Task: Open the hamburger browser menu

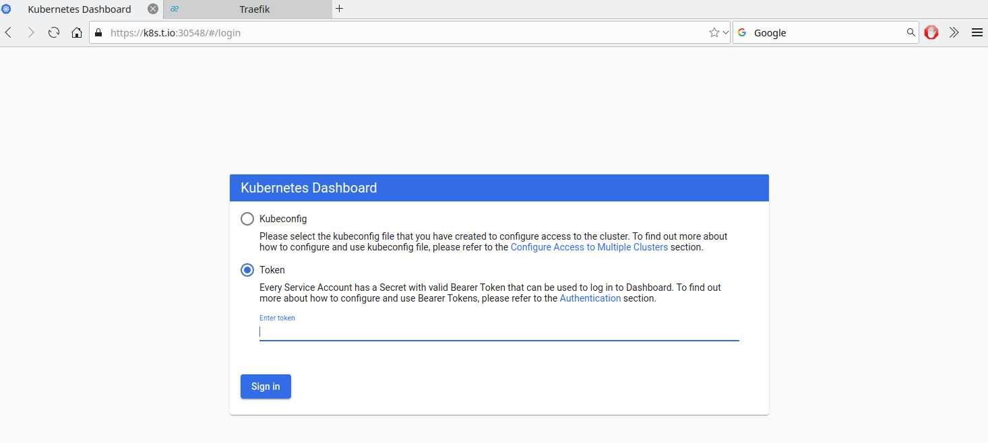Action: 977,32
